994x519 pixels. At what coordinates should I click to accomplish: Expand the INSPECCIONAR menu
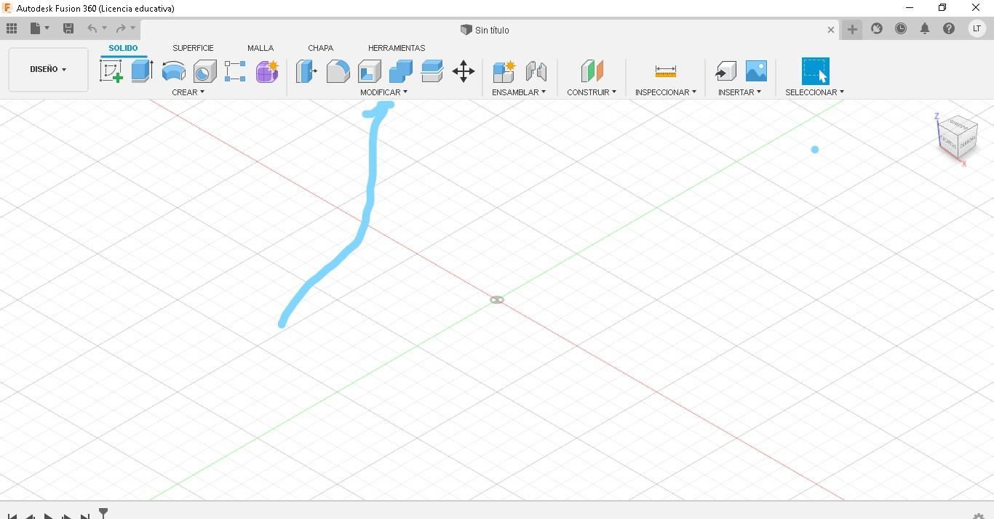click(665, 92)
